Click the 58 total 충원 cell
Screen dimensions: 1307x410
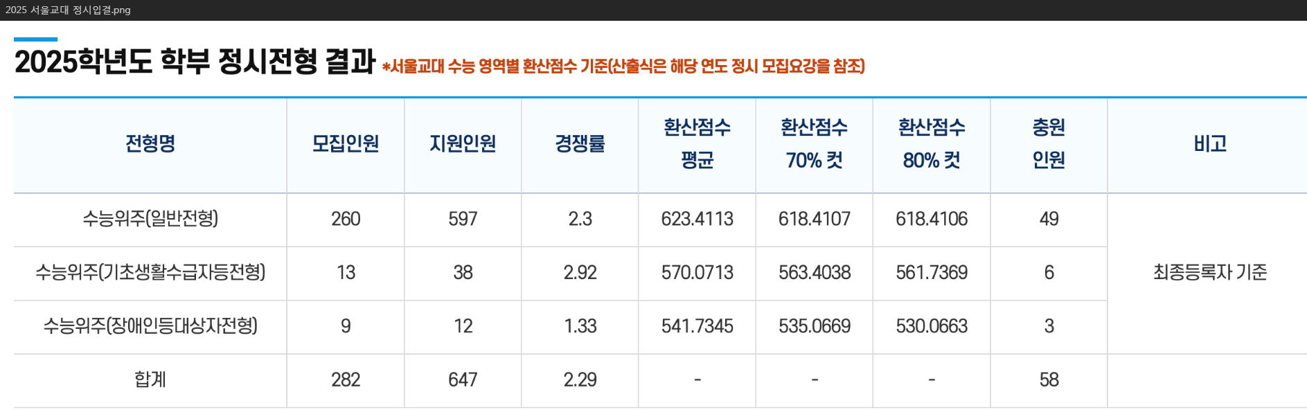coord(1049,380)
